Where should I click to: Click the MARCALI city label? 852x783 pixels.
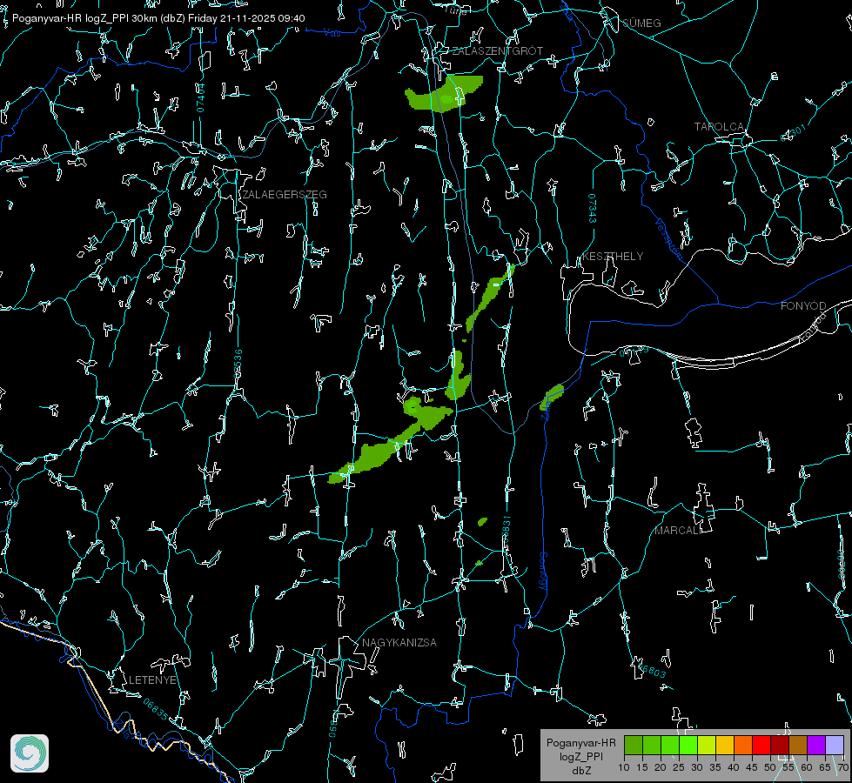point(678,531)
